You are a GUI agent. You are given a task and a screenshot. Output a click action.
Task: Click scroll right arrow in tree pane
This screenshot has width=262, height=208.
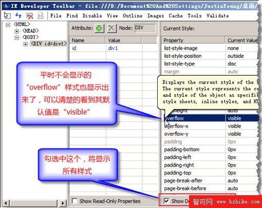63,203
